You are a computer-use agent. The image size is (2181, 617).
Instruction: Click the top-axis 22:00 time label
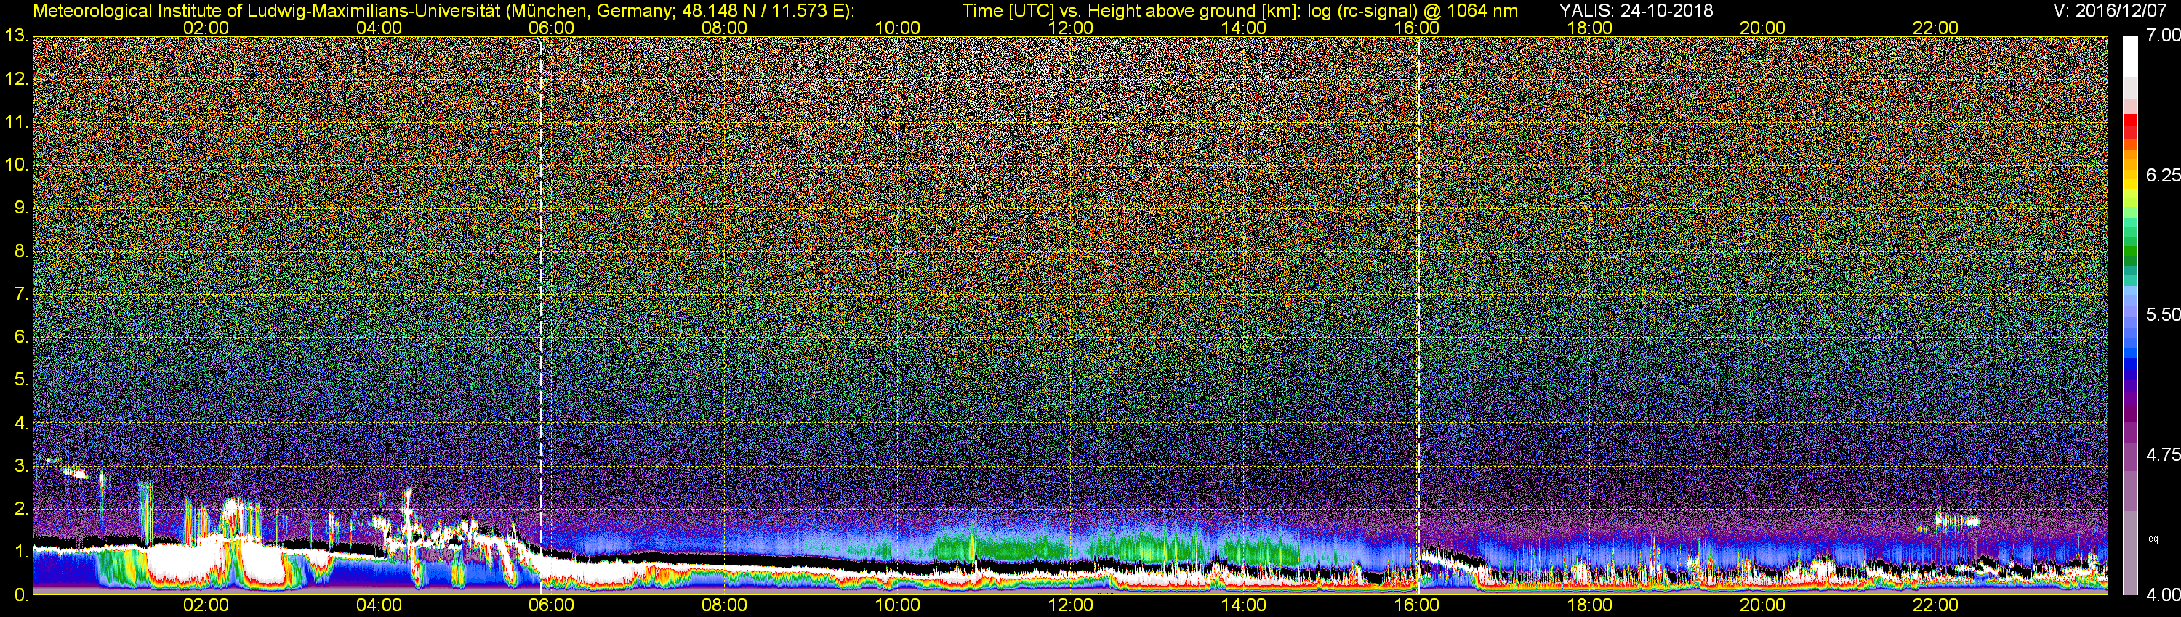(1936, 28)
